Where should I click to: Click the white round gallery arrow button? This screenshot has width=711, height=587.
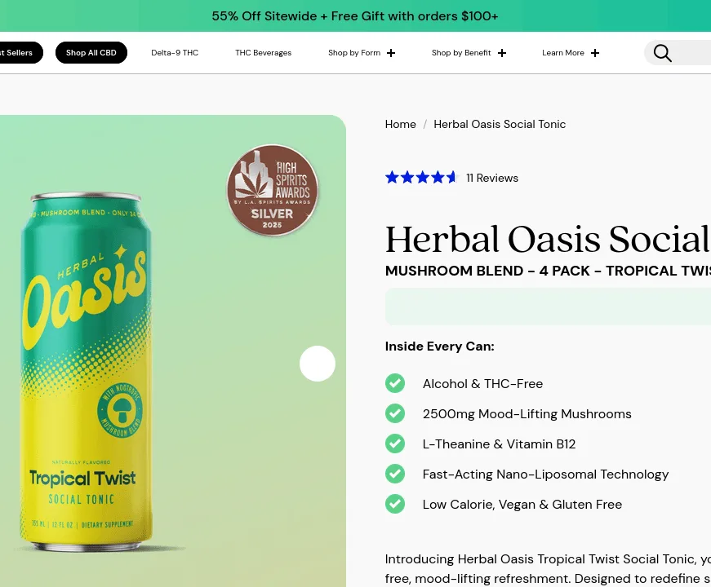tap(318, 364)
